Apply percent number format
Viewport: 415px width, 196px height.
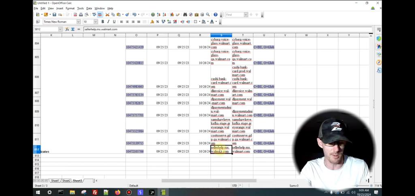point(158,22)
